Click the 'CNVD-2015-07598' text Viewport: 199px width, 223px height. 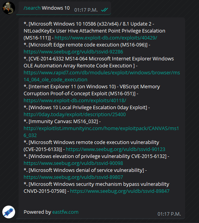point(44,191)
